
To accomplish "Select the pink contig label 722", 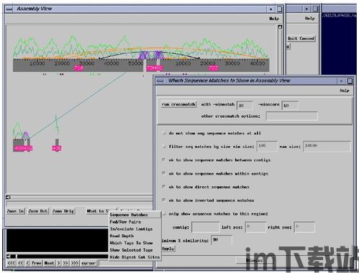I will pyautogui.click(x=213, y=68).
